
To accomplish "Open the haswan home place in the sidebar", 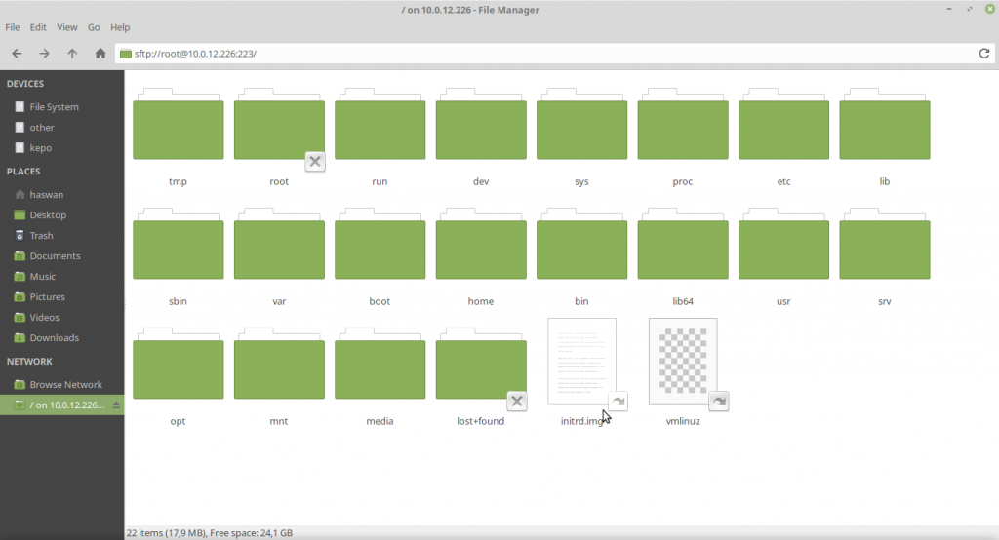I will tap(61, 194).
